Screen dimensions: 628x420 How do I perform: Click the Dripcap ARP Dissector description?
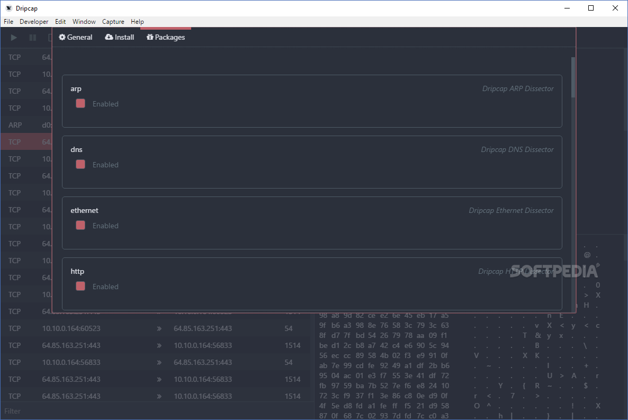point(518,88)
